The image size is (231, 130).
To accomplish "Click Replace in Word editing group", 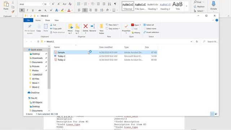I will pyautogui.click(x=199, y=6).
